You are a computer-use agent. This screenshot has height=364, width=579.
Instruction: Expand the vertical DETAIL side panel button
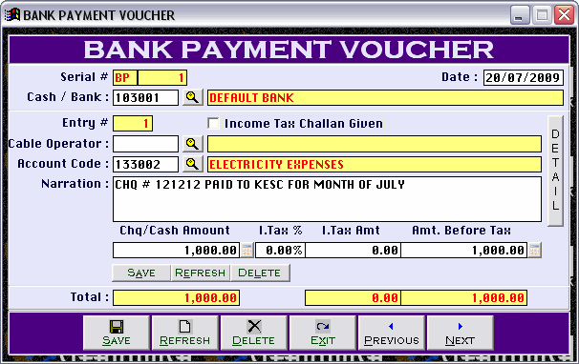click(x=555, y=171)
